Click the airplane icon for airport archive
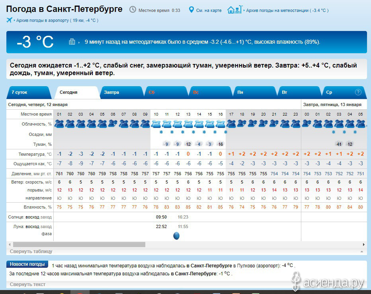The image size is (371, 294). (10, 20)
